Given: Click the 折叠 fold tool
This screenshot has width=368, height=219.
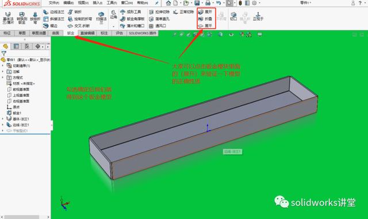Looking at the screenshot, I should click(205, 19).
